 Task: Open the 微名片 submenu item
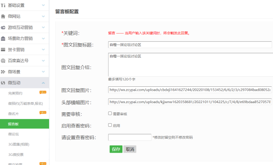coord(13,114)
